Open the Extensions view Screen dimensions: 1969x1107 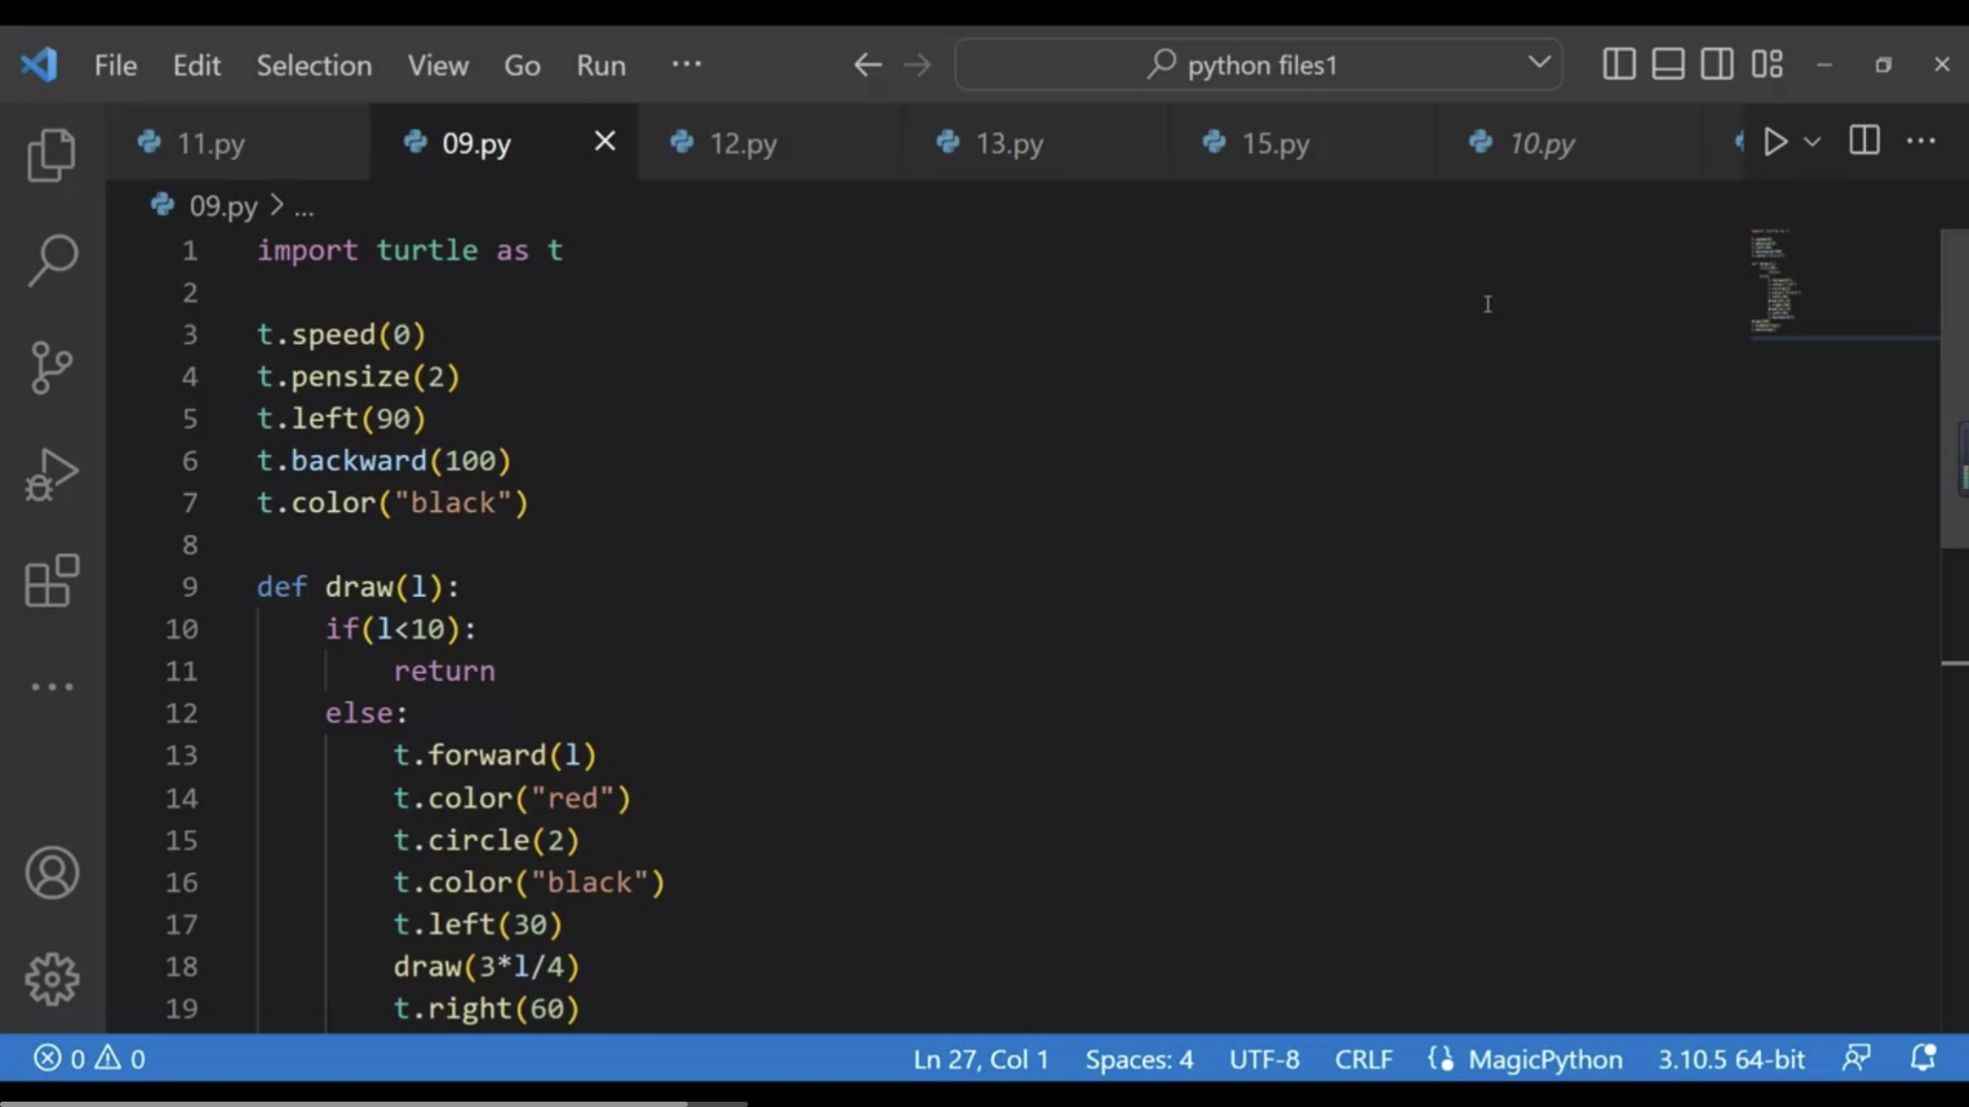click(52, 580)
